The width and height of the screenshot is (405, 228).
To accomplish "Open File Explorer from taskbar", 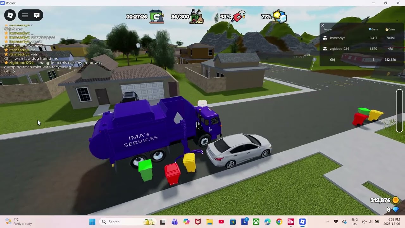I will tap(209, 222).
